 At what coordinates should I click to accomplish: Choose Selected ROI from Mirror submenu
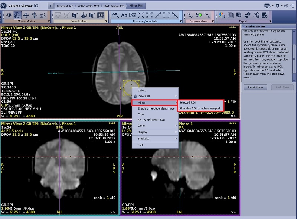pyautogui.click(x=187, y=102)
